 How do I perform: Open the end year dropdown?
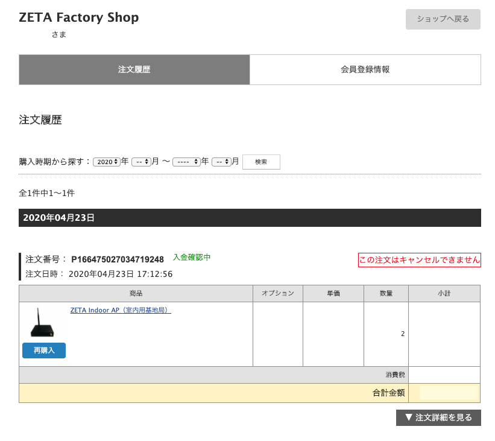186,162
